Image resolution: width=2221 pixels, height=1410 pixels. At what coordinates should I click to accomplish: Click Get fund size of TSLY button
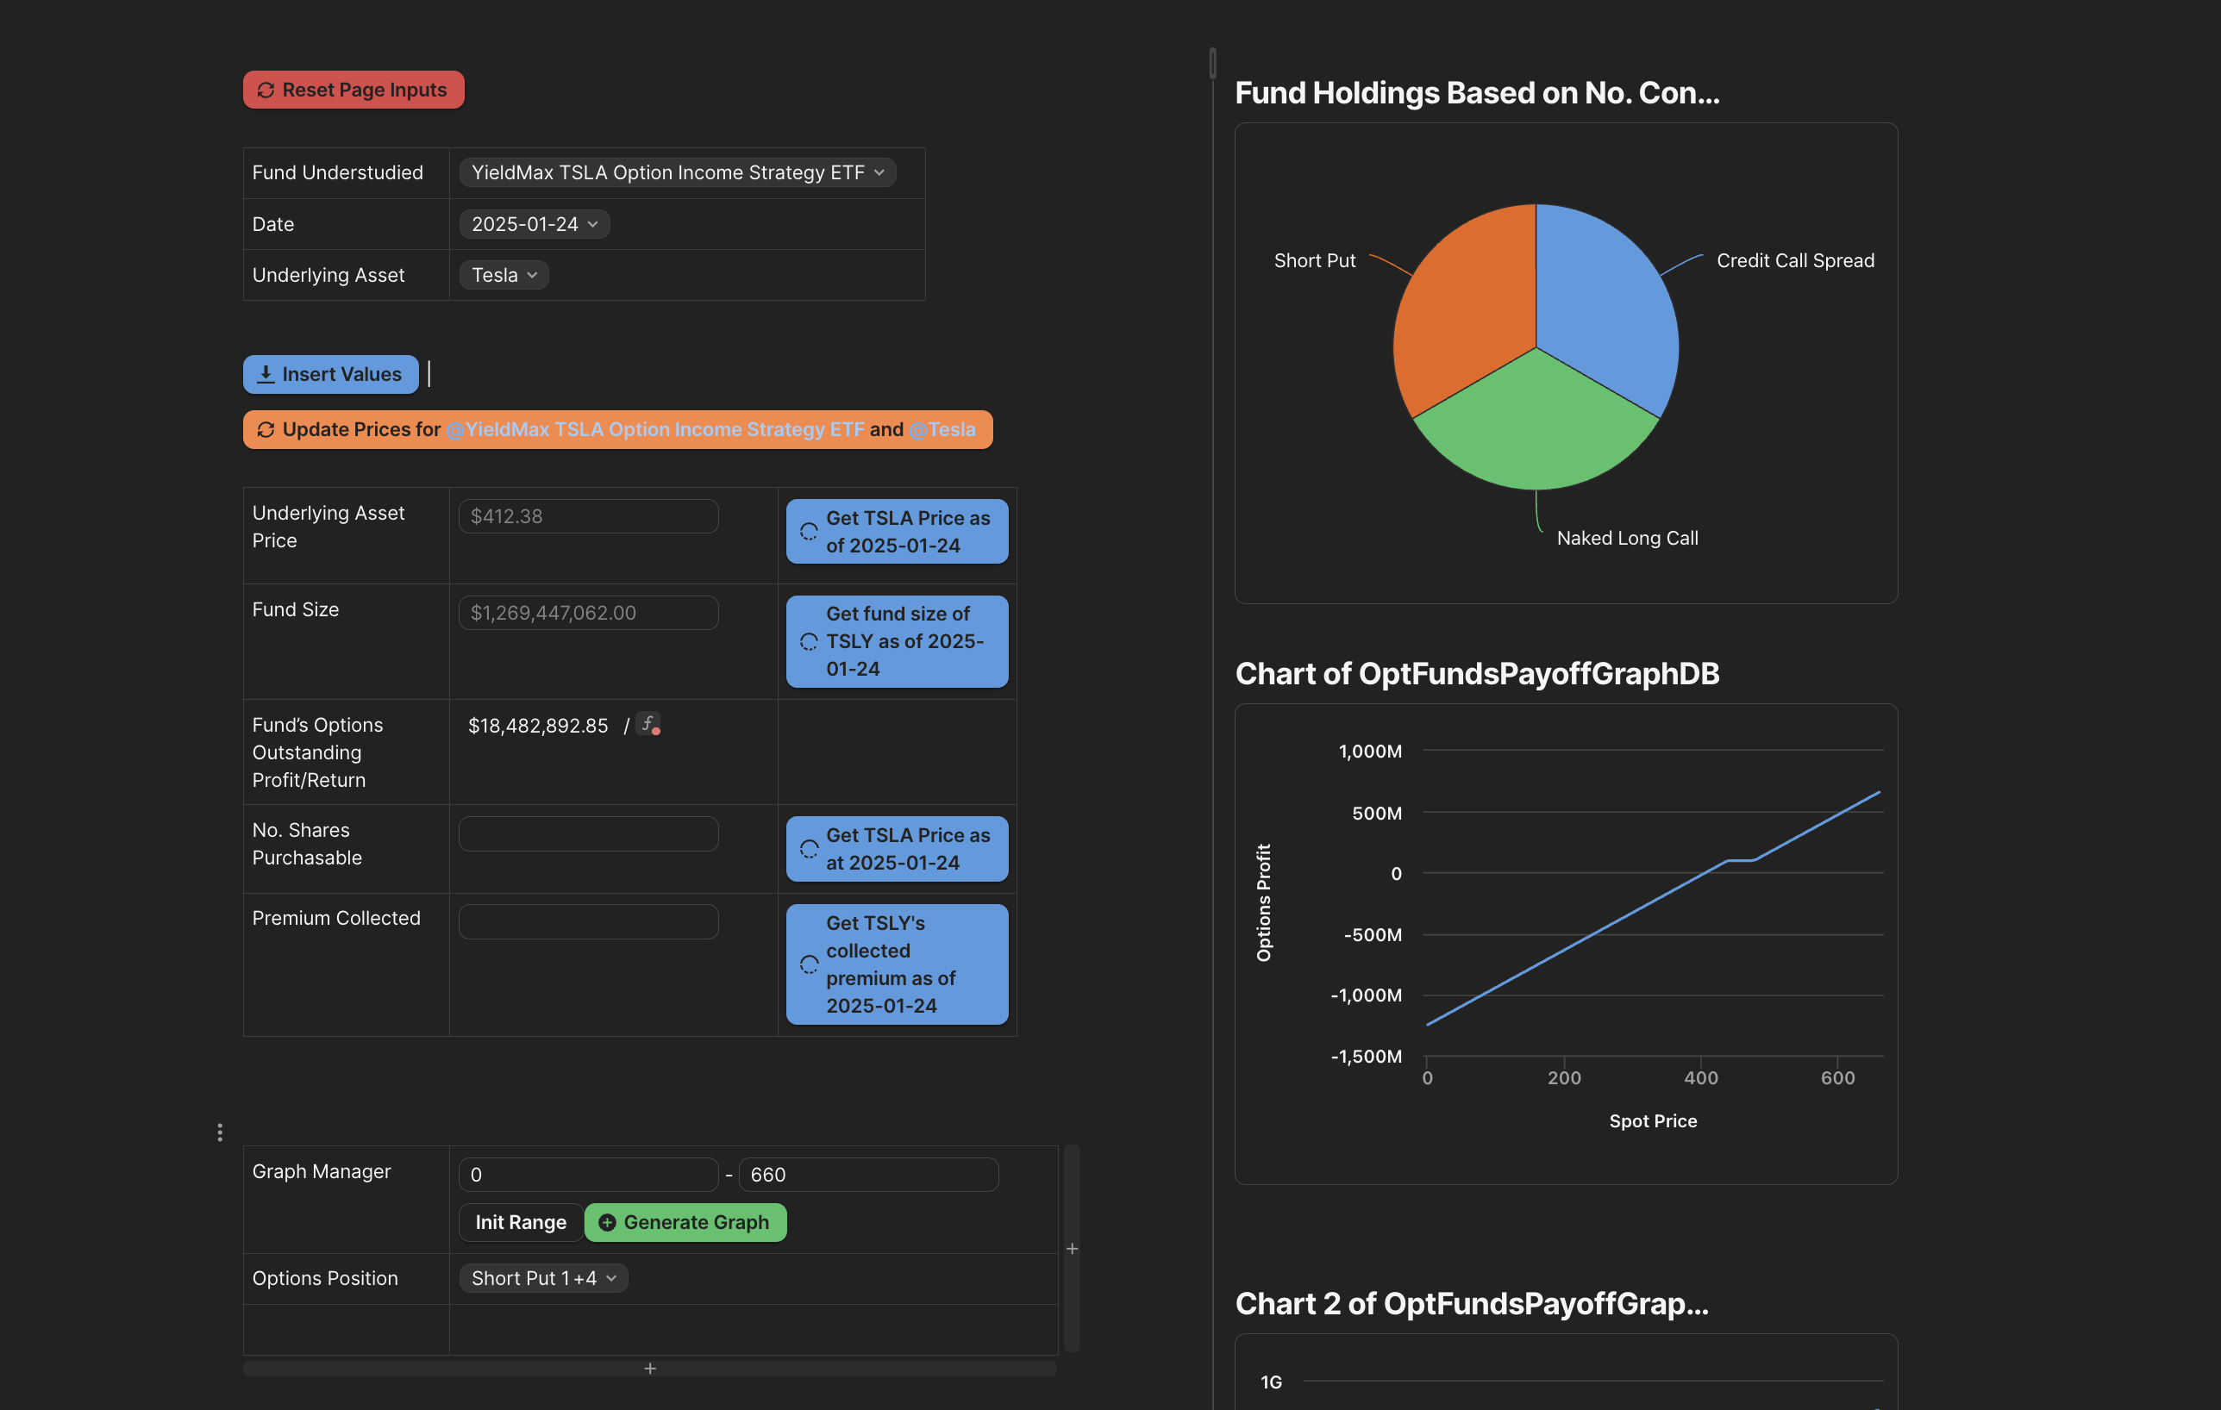(897, 641)
